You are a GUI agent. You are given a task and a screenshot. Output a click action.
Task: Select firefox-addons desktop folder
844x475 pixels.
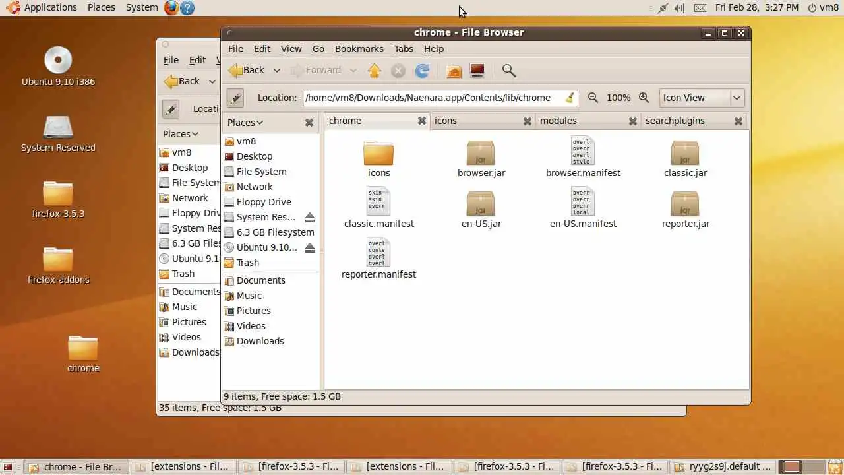click(58, 265)
